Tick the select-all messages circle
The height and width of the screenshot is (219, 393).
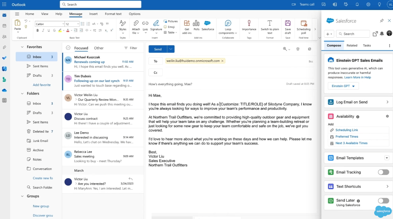(x=68, y=48)
